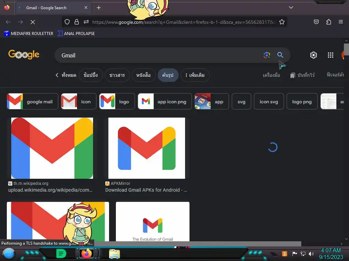Open the clock showing 4:07 AM

tap(331, 254)
